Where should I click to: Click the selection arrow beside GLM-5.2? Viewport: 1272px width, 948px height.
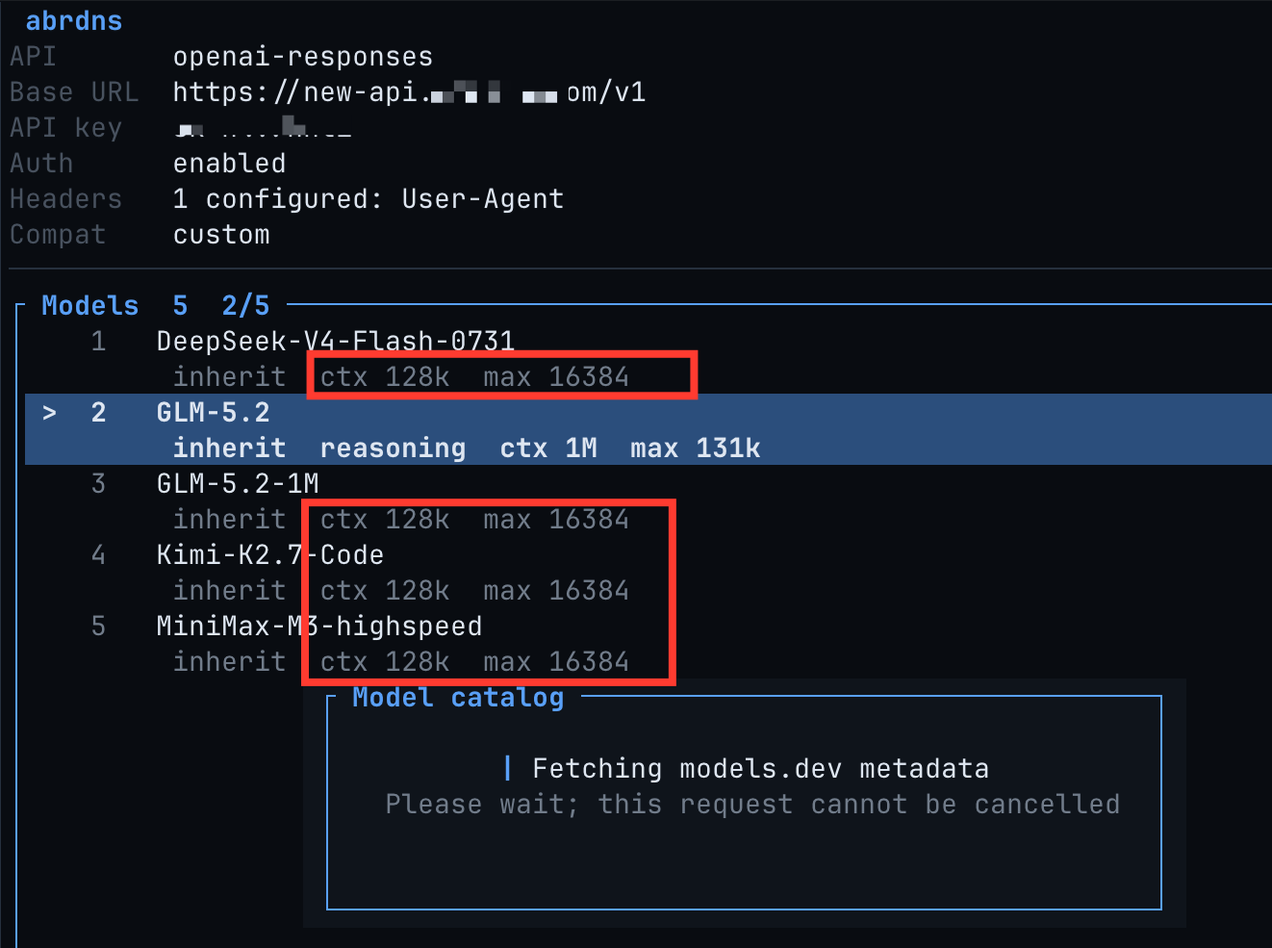coord(49,413)
